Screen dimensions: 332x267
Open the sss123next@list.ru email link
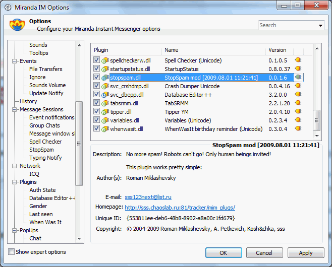(x=148, y=197)
